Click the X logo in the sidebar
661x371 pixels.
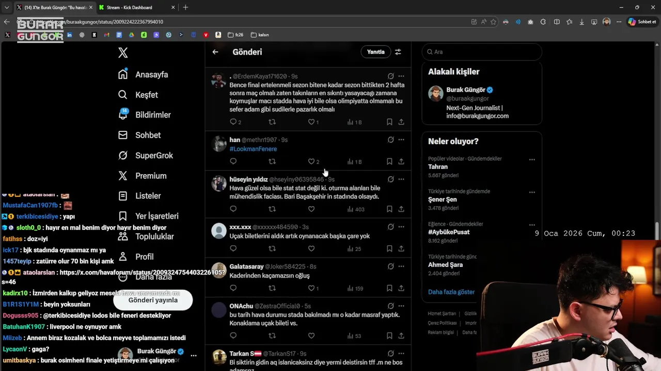tap(123, 52)
